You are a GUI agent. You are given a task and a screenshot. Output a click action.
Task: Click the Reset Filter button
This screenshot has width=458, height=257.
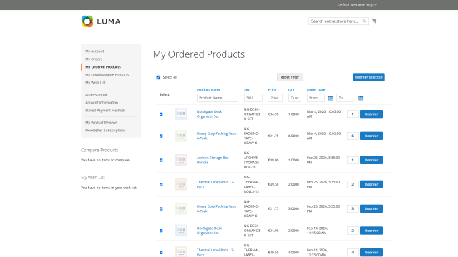(290, 77)
